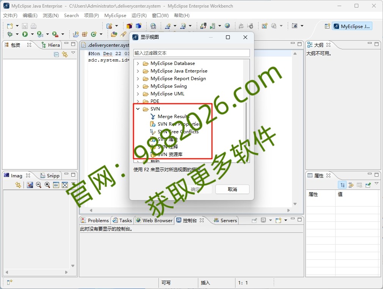Select SVN Tree Conflicts view item
This screenshot has height=289, width=383.
click(174, 132)
